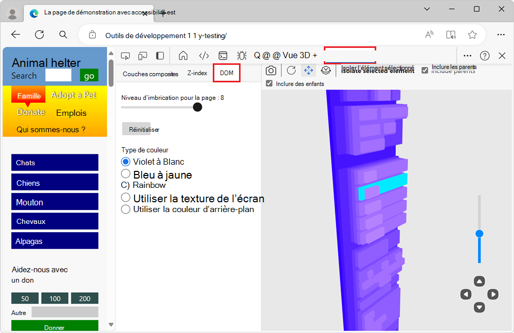Adjust the vertical zoom slider
Image resolution: width=514 pixels, height=333 pixels.
click(479, 234)
